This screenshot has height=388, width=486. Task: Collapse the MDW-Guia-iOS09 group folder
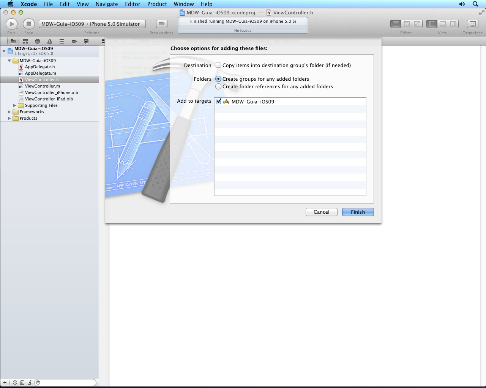coord(9,61)
